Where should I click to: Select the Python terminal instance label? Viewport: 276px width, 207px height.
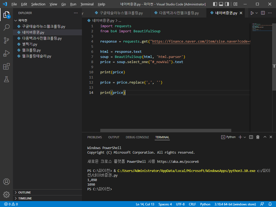(x=228, y=137)
